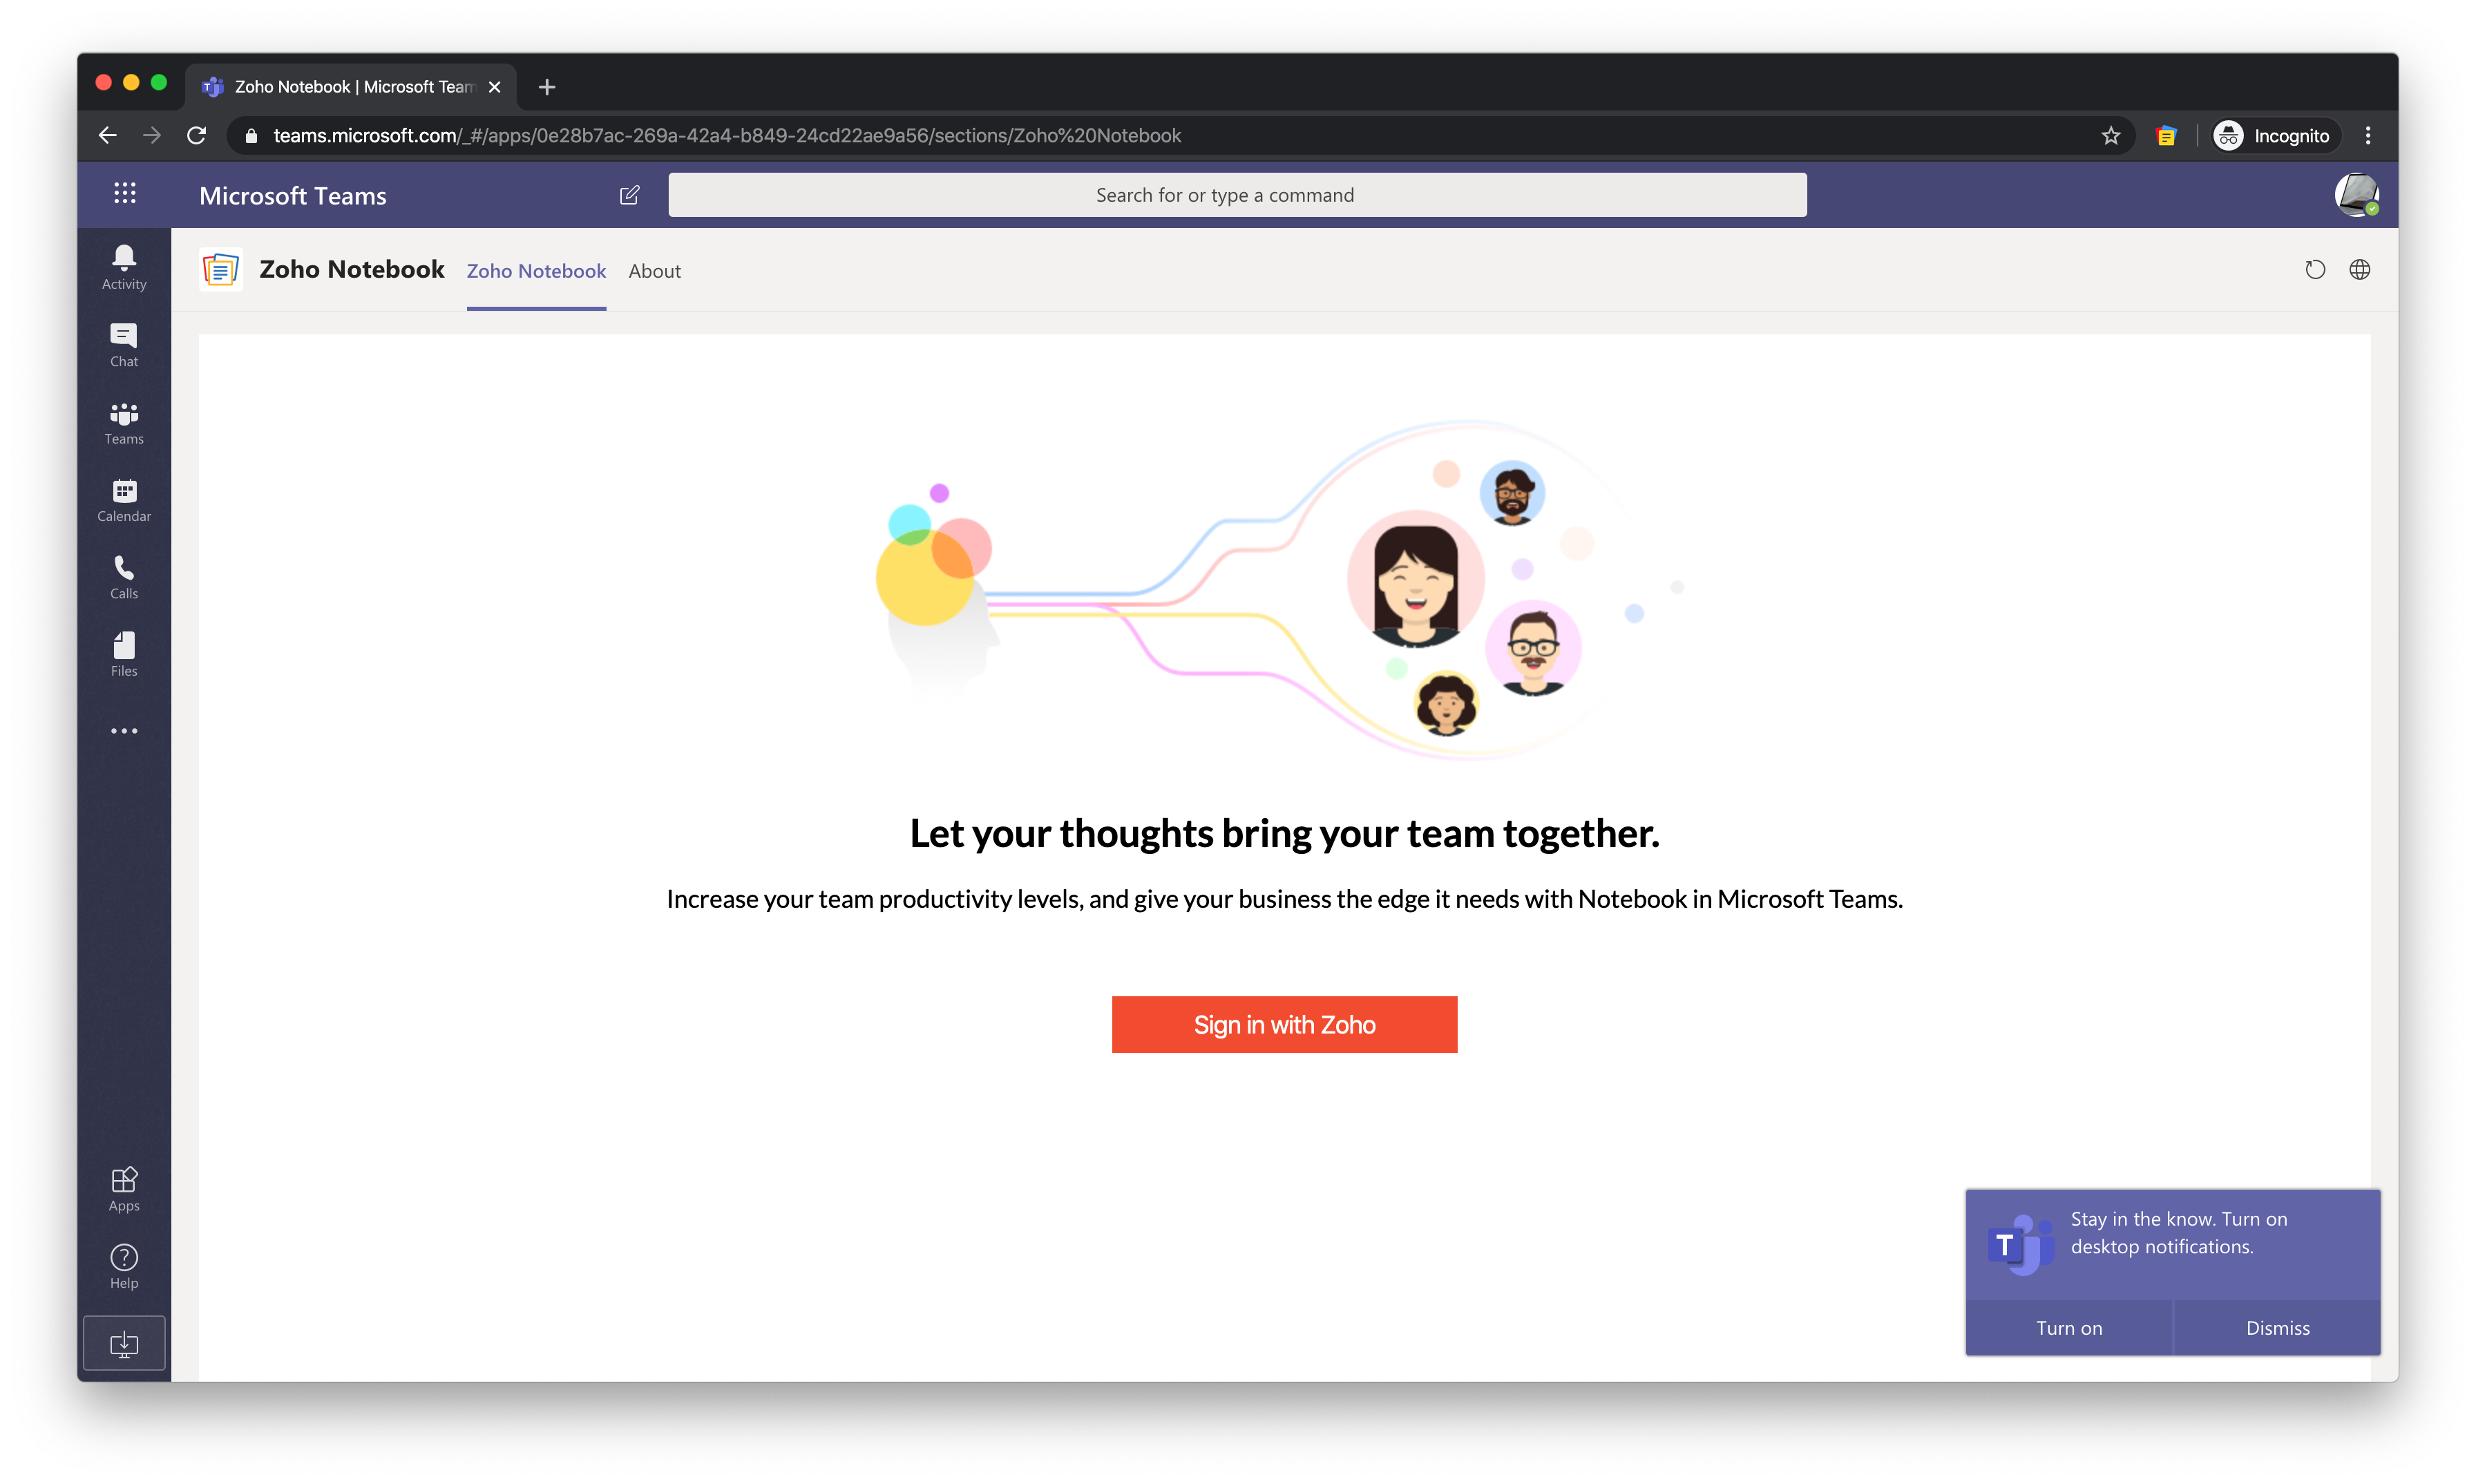Image resolution: width=2476 pixels, height=1484 pixels.
Task: Open the Calendar view
Action: coord(124,500)
